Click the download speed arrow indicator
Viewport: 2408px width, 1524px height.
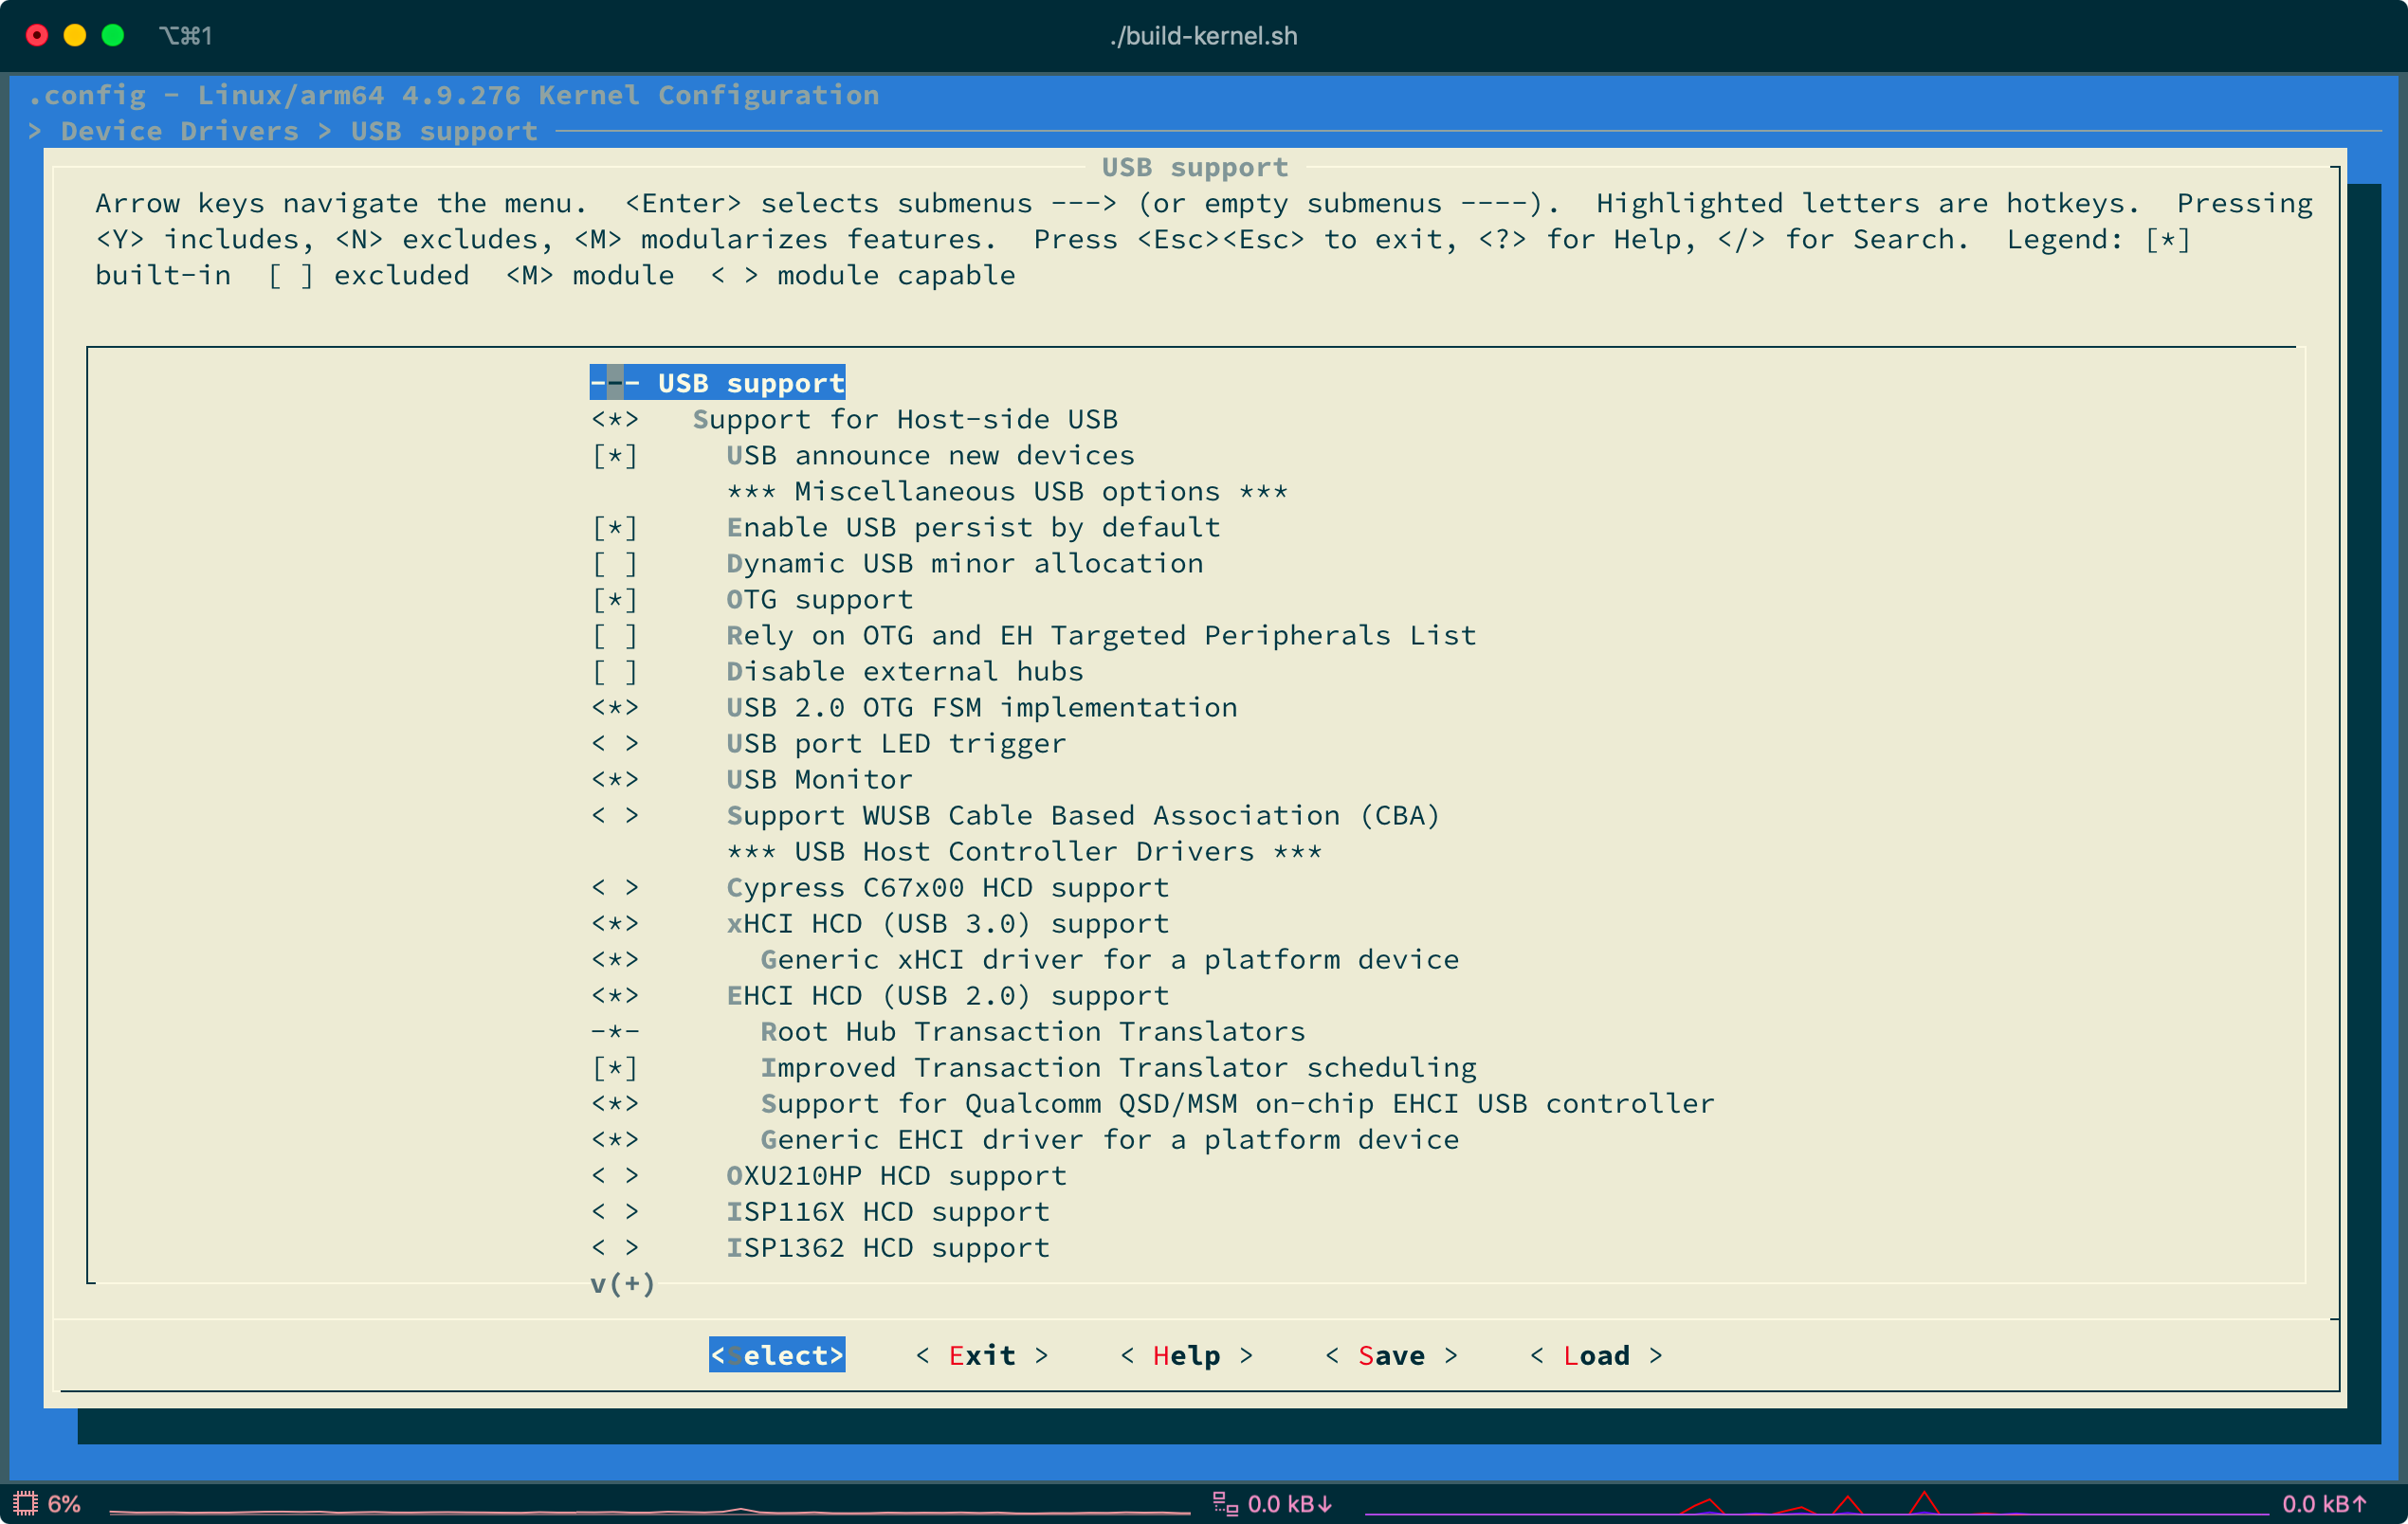point(1325,1503)
